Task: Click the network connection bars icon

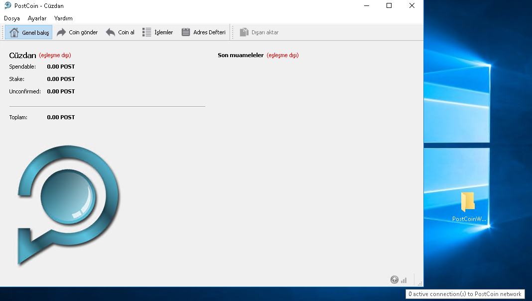Action: (x=404, y=280)
